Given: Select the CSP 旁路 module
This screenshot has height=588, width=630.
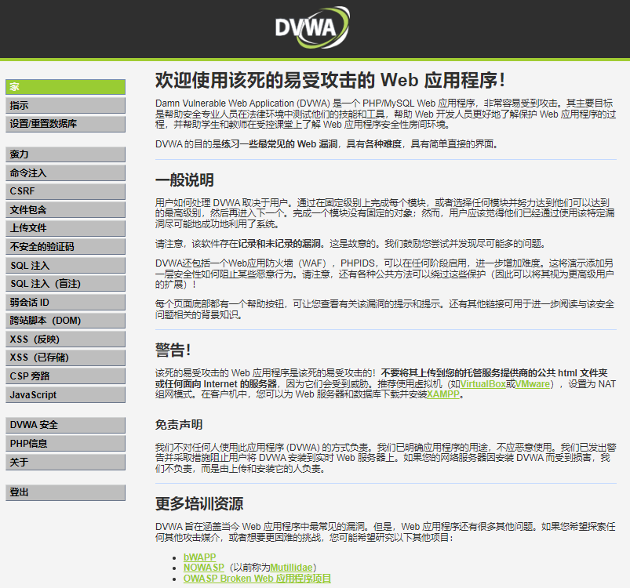Looking at the screenshot, I should pos(65,376).
